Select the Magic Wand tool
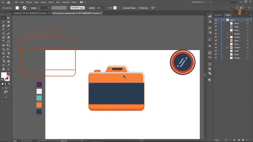 4,22
